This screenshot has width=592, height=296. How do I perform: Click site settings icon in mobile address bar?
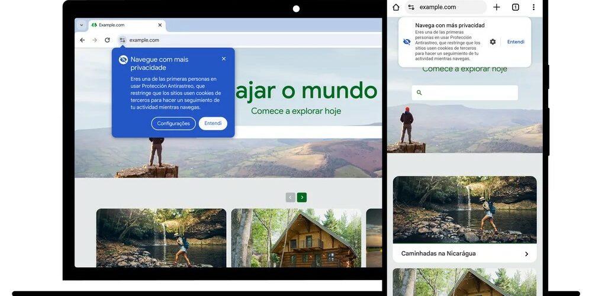pos(411,7)
